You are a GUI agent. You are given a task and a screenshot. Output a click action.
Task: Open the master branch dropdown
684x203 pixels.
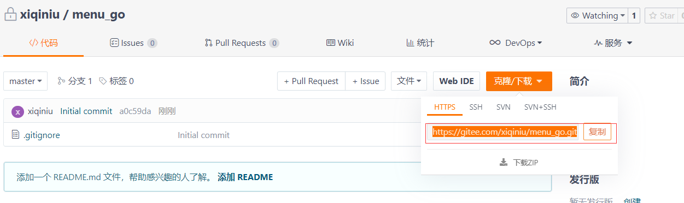point(26,81)
